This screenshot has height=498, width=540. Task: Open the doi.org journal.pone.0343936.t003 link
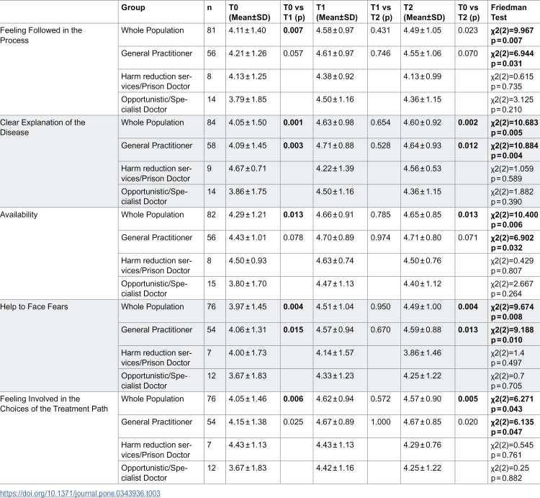click(80, 493)
